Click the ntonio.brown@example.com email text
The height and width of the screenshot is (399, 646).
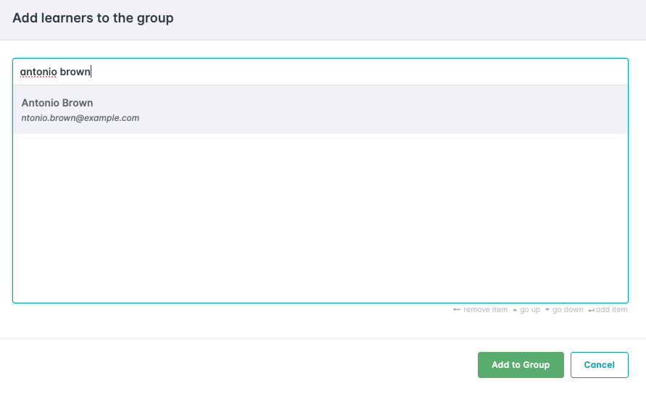tap(80, 118)
